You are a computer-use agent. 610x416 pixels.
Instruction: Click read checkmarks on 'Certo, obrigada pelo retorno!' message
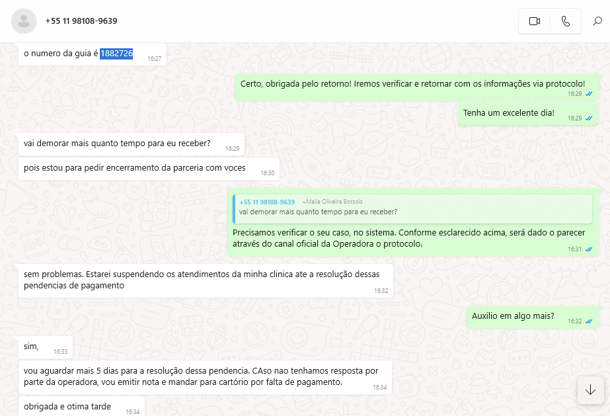click(x=589, y=94)
